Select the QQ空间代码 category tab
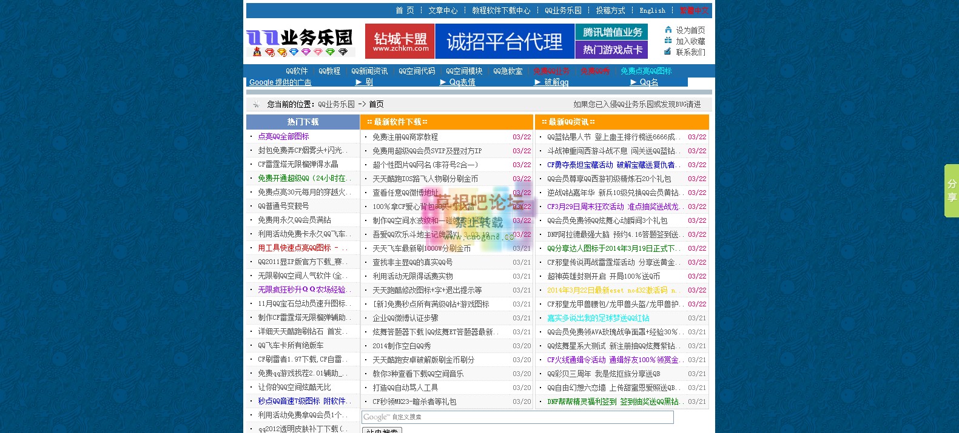This screenshot has width=959, height=433. click(x=417, y=71)
